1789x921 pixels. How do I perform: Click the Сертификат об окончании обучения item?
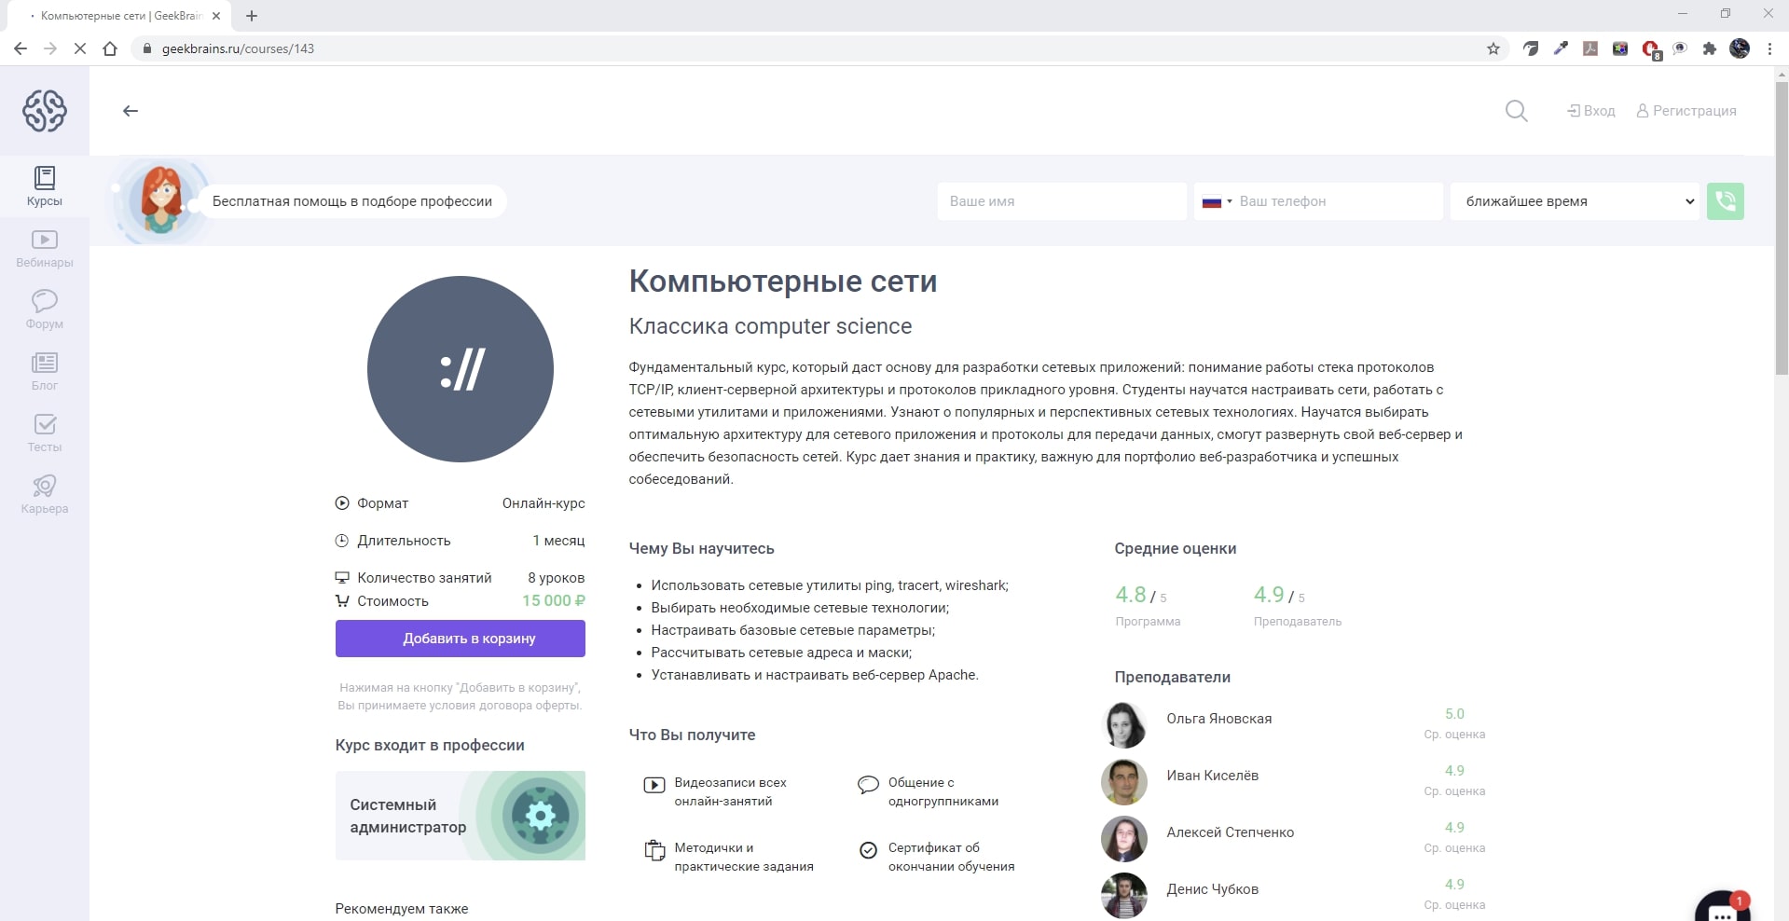pos(937,857)
